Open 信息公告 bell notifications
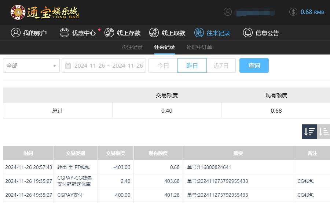 click(x=248, y=33)
